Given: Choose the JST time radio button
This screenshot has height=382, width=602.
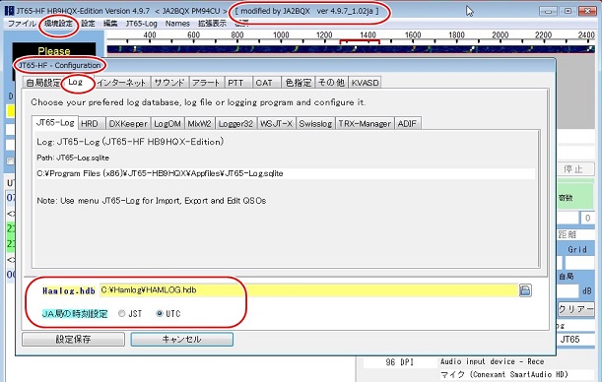Looking at the screenshot, I should click(x=122, y=313).
